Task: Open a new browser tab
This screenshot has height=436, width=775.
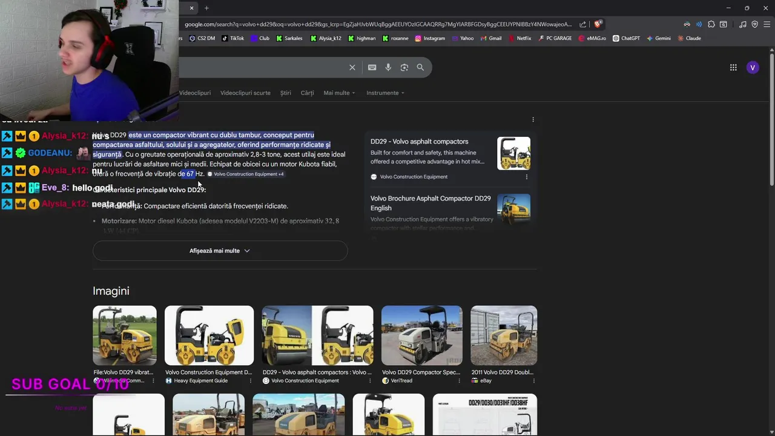Action: point(206,8)
